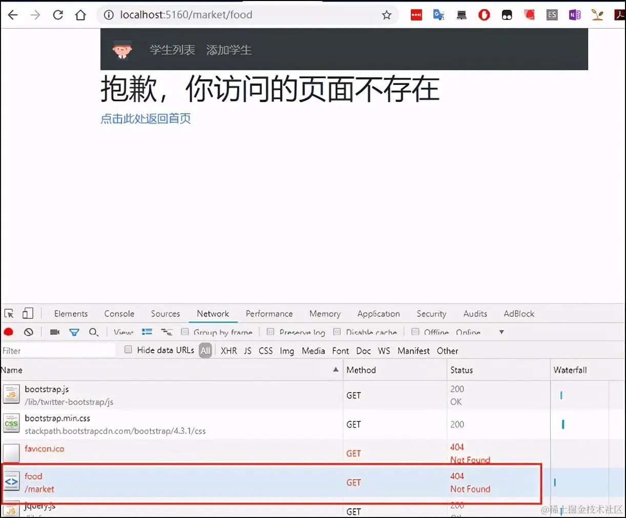The image size is (626, 518).
Task: Go to browser home page
Action: [80, 15]
